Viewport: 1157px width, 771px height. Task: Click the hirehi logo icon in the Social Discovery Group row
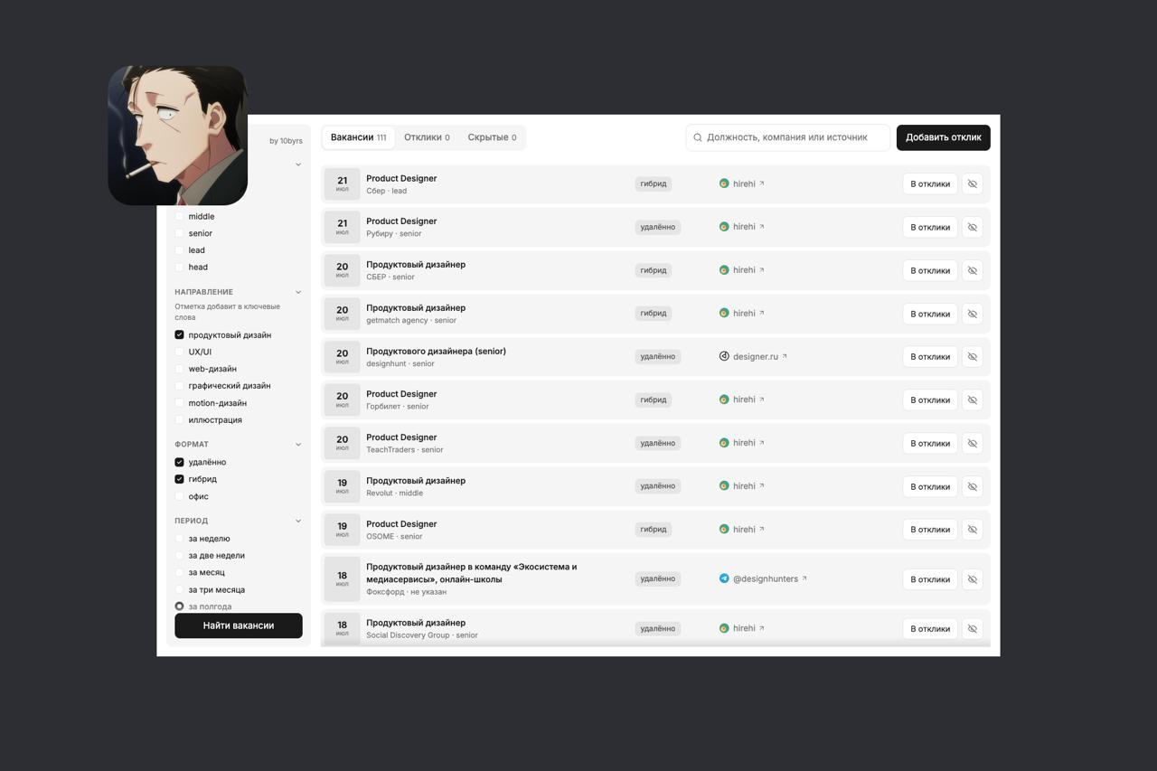click(724, 628)
